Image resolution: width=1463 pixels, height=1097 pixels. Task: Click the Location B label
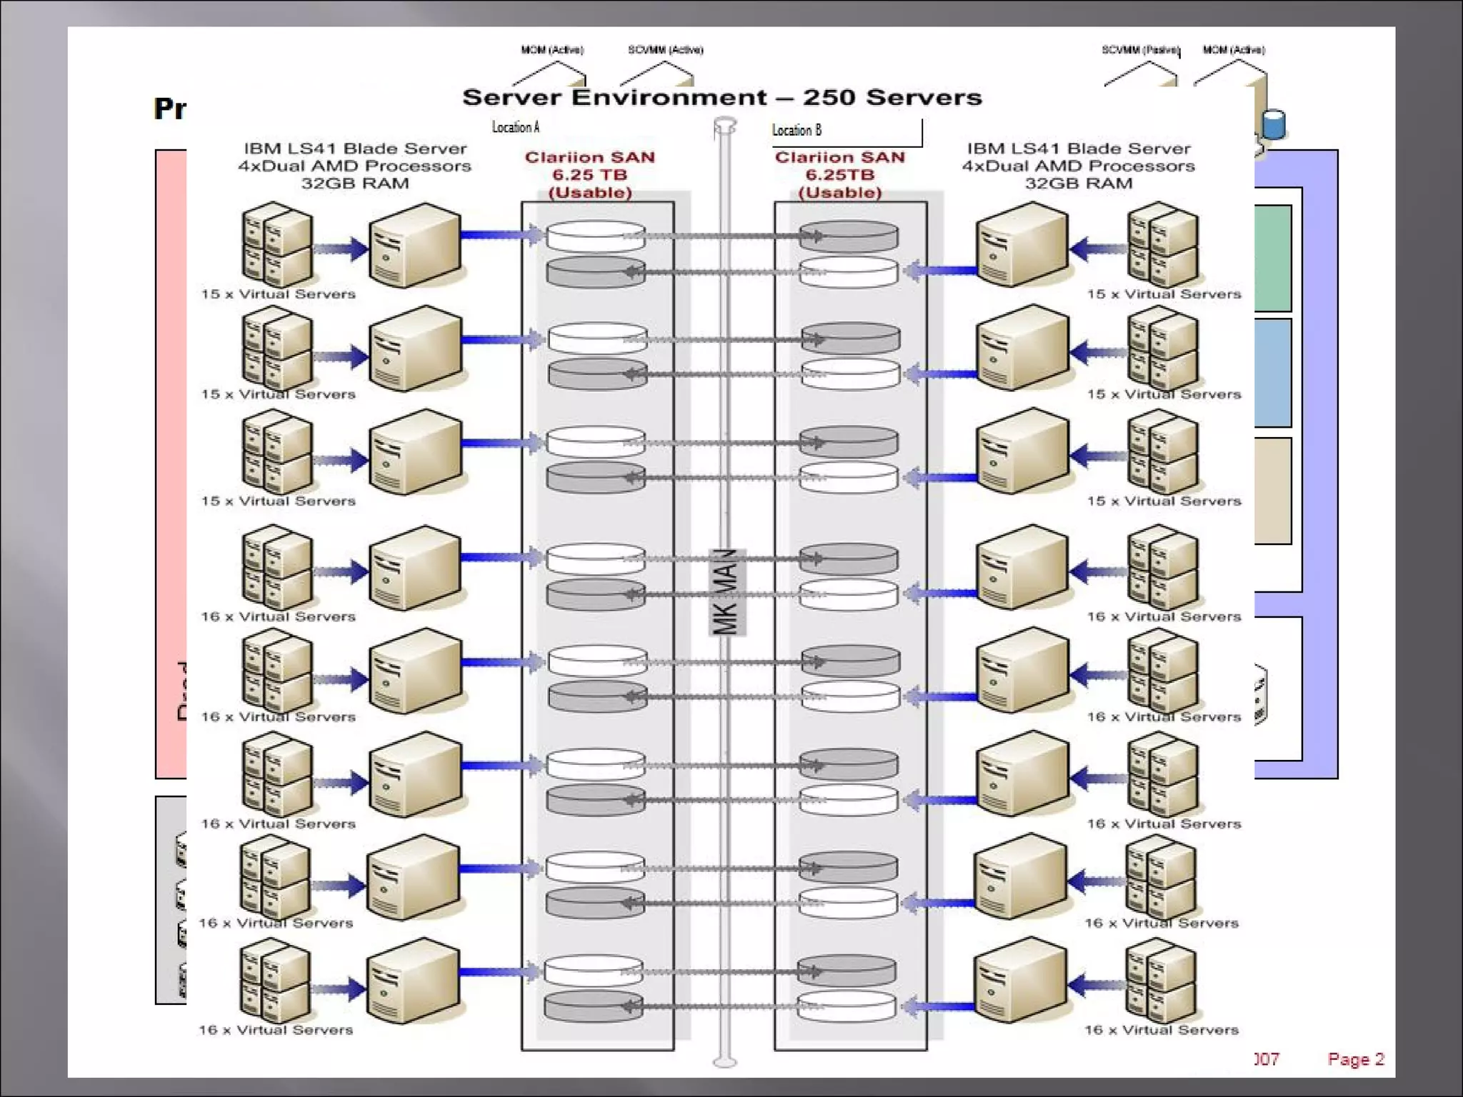point(797,130)
